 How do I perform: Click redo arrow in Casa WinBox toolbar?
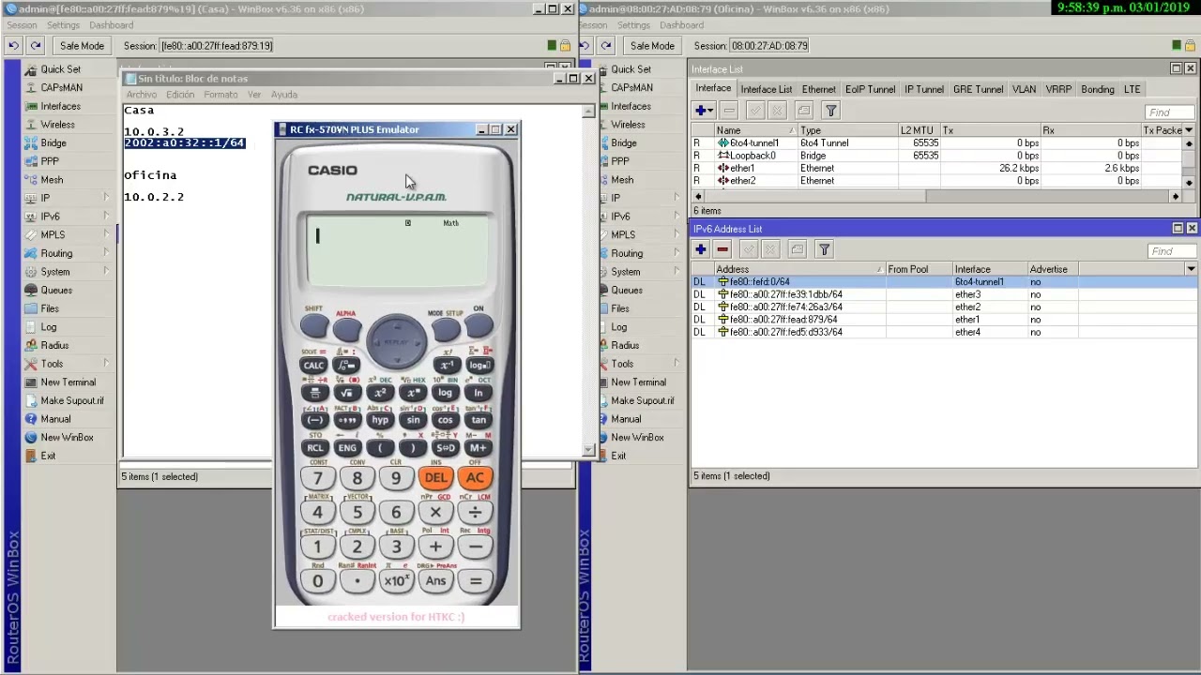click(x=36, y=45)
